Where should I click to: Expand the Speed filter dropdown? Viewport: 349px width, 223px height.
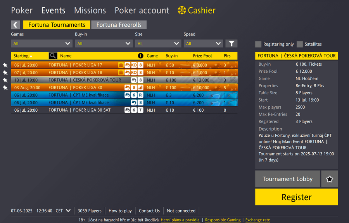tap(203, 44)
